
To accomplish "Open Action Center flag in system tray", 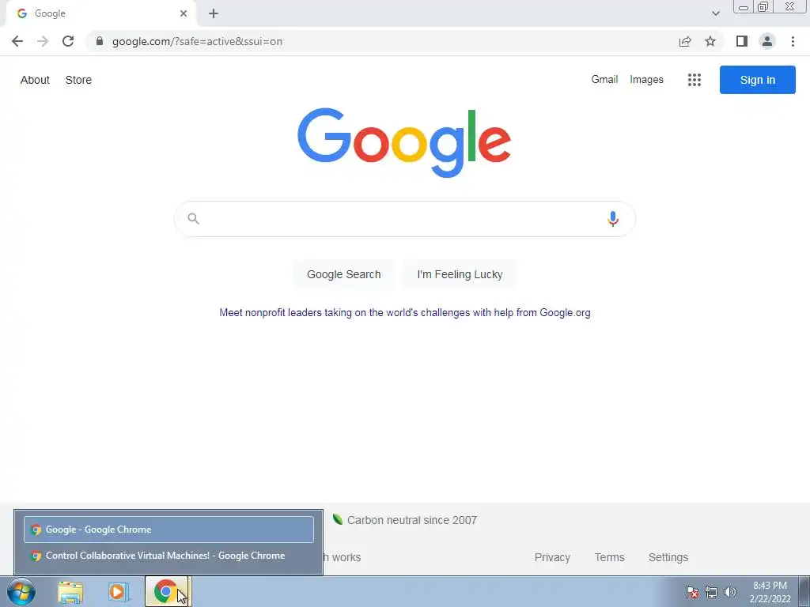I will (x=692, y=592).
